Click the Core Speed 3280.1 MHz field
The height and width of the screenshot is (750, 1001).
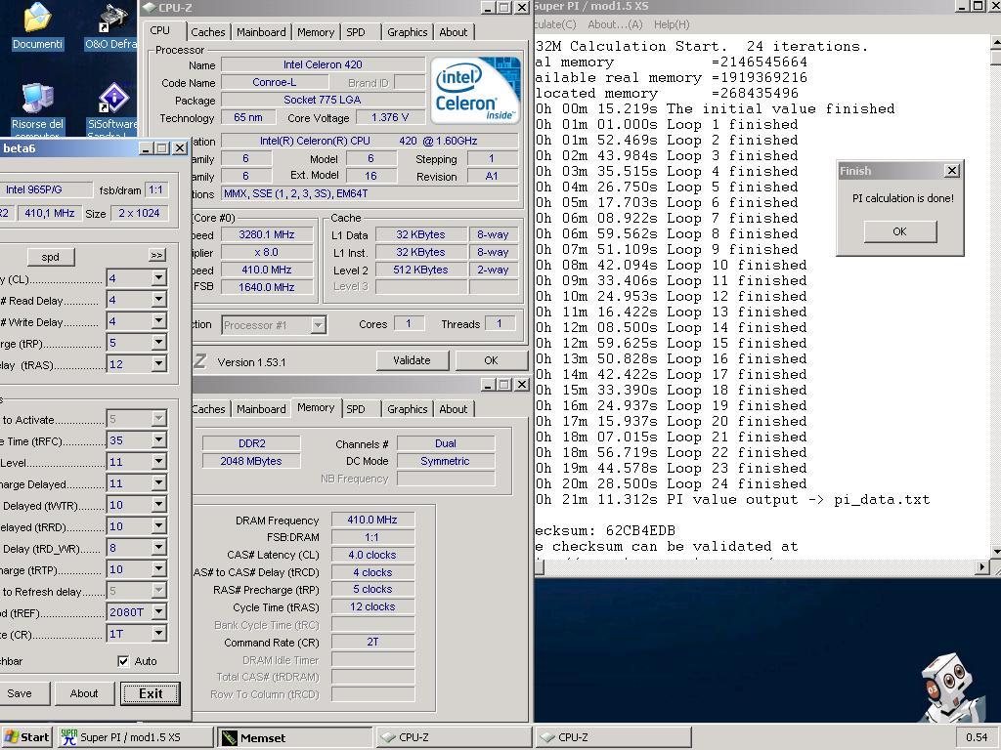coord(266,234)
